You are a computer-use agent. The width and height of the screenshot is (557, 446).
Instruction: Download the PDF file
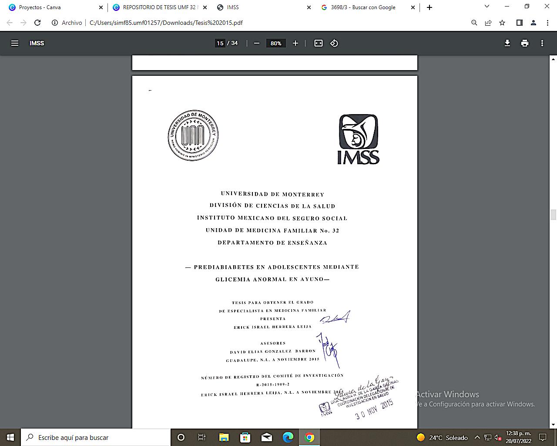507,43
